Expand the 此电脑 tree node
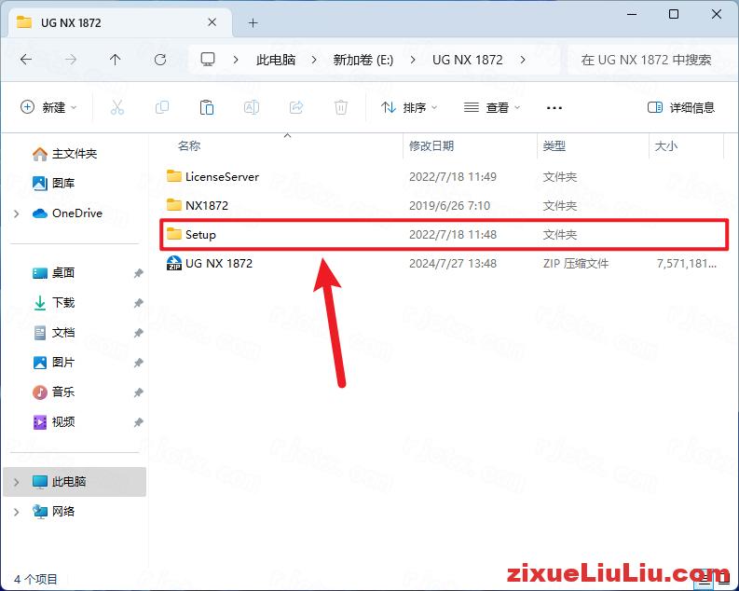Viewport: 739px width, 591px height. [x=17, y=482]
